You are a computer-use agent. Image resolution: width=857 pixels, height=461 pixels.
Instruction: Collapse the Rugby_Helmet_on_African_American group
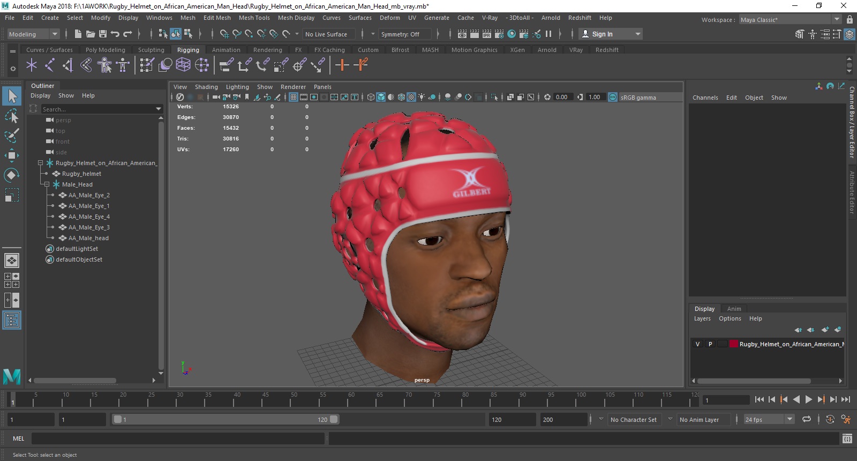coord(40,163)
